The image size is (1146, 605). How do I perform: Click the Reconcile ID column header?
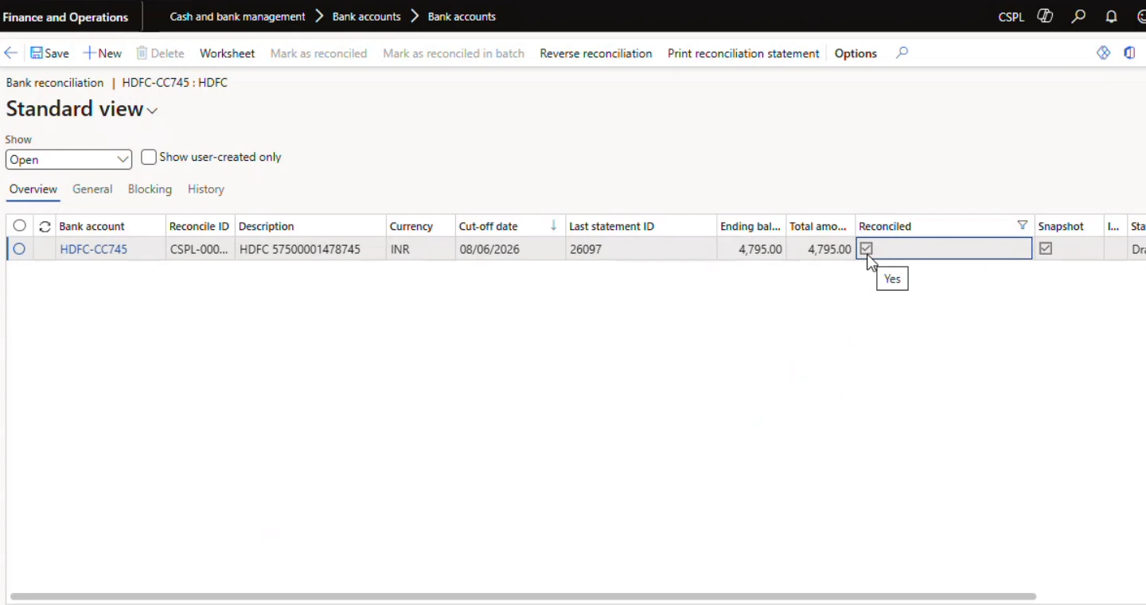coord(200,226)
